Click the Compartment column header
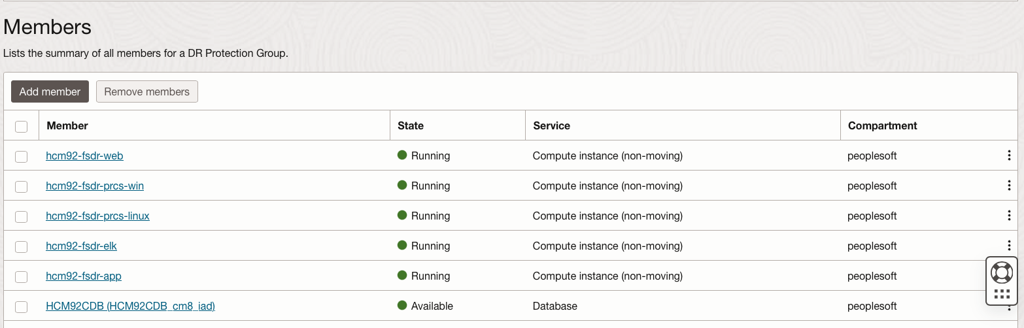This screenshot has height=328, width=1024. (882, 125)
